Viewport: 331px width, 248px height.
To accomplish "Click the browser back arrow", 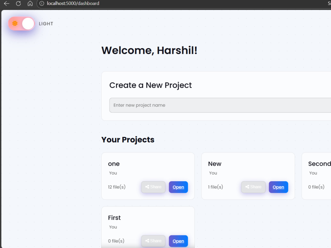I will pos(7,3).
